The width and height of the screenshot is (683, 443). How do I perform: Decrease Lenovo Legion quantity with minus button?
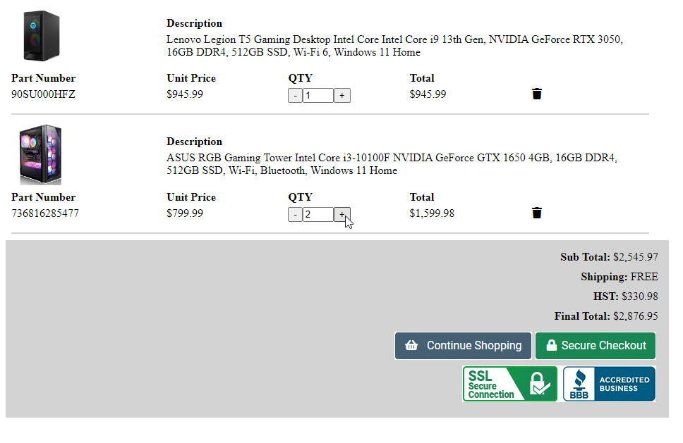(x=296, y=95)
